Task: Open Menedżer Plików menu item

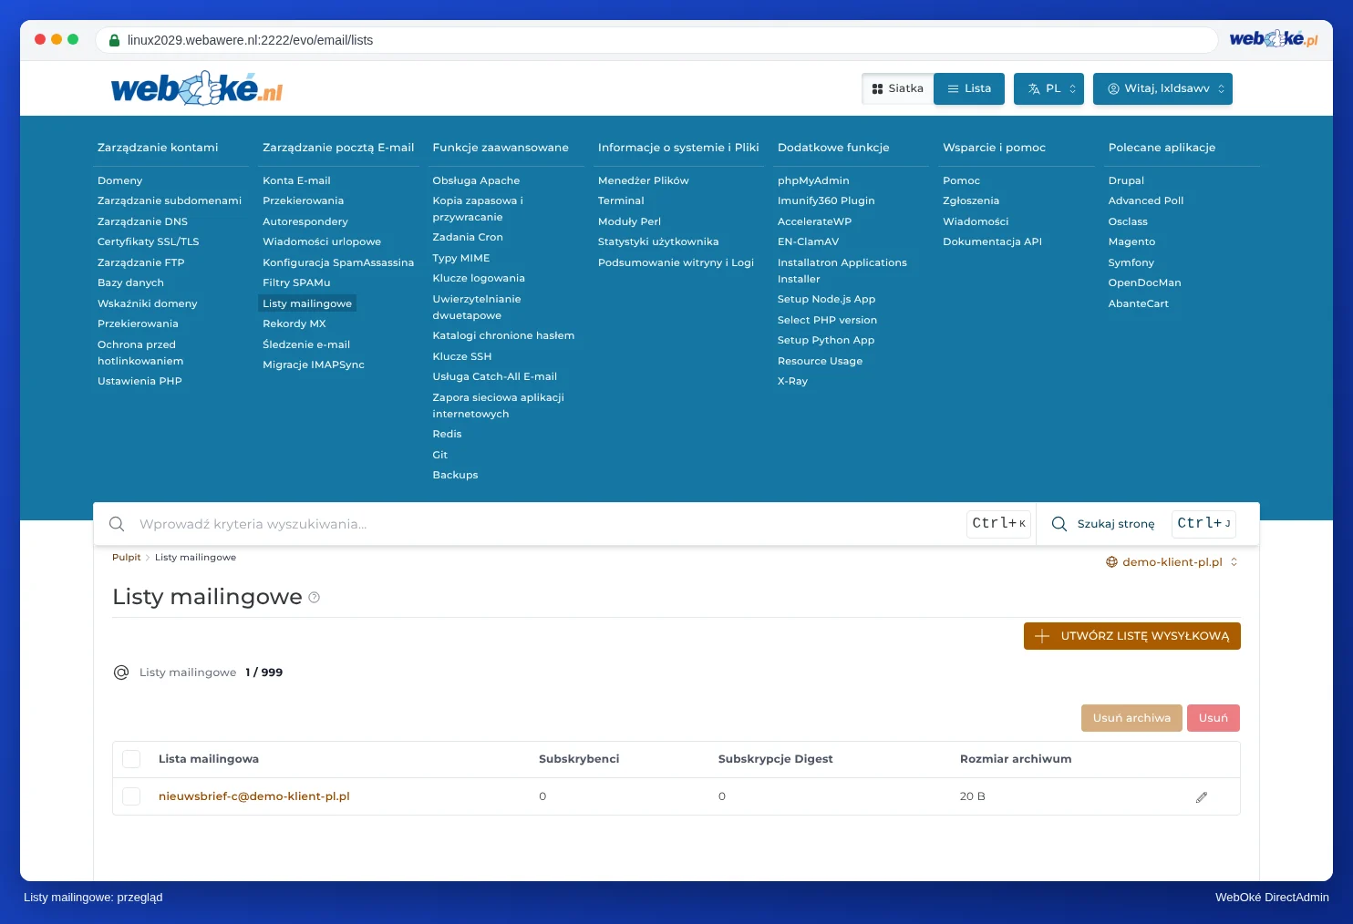Action: click(644, 180)
